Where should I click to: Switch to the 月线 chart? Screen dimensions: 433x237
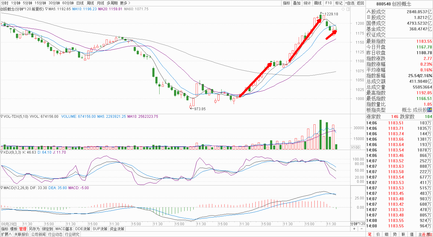coord(100,3)
